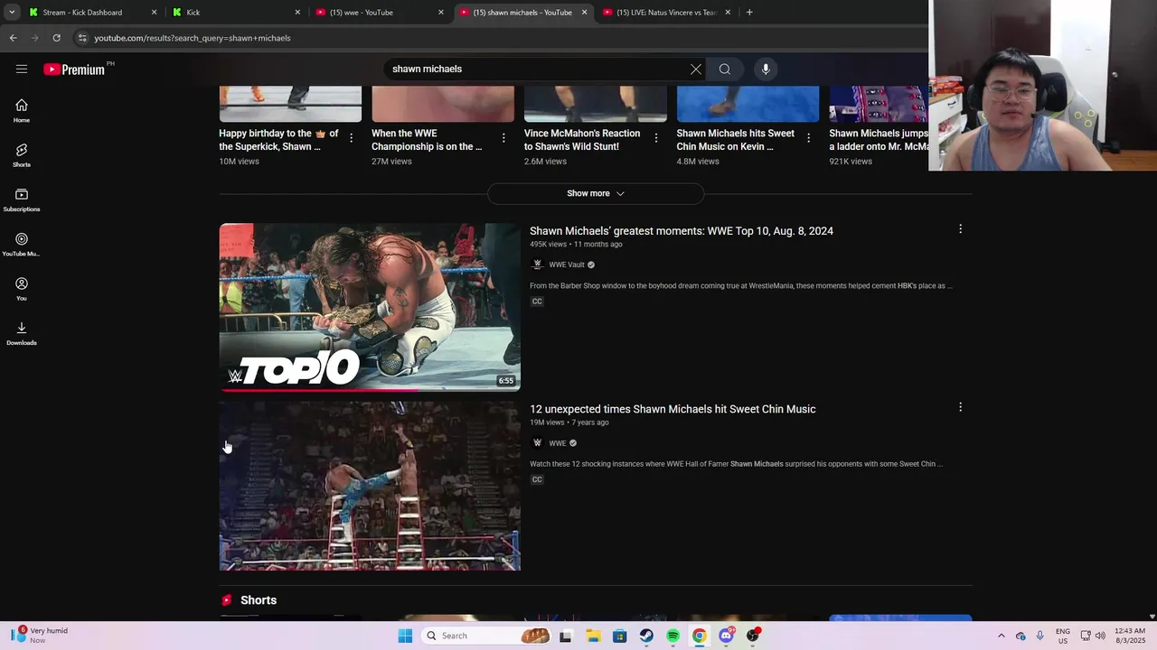This screenshot has width=1157, height=650.
Task: Start voice search with the microphone
Action: tap(766, 69)
